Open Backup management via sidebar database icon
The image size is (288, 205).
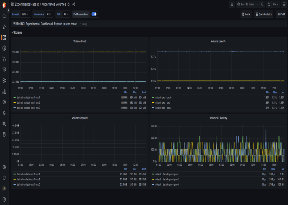(4, 134)
